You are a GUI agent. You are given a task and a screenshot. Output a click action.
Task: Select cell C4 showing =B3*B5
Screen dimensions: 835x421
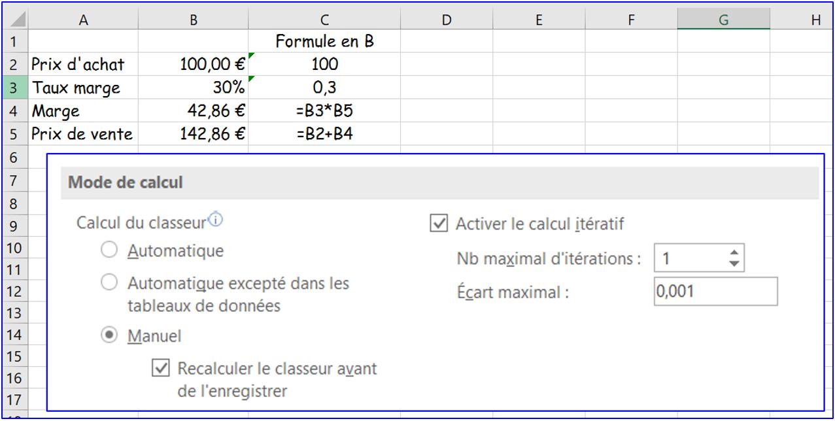click(324, 110)
